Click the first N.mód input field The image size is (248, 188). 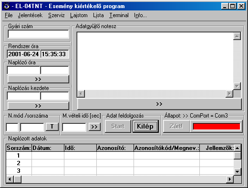12,127
